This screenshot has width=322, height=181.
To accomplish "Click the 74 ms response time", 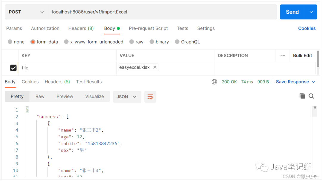I will tap(247, 82).
